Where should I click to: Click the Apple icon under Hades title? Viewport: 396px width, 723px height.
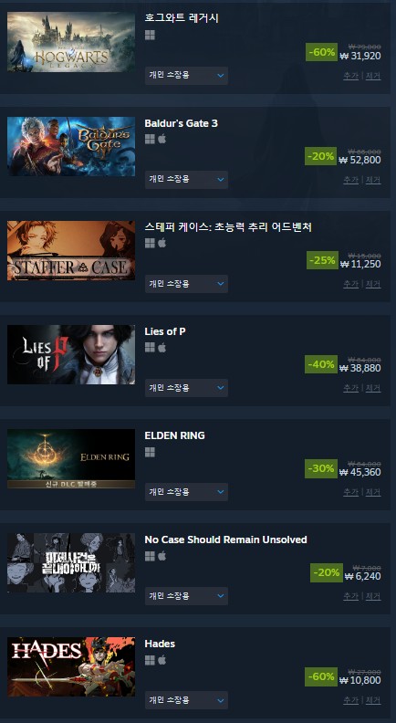pyautogui.click(x=162, y=660)
